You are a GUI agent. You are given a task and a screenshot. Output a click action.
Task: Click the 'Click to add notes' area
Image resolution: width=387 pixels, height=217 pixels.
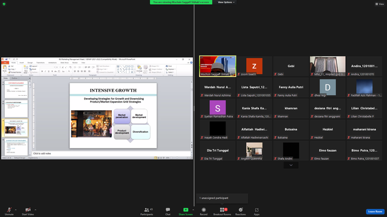pos(111,153)
